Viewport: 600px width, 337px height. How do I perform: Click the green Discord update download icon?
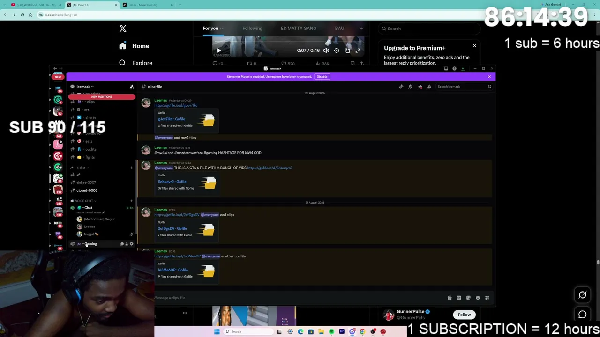tap(463, 69)
